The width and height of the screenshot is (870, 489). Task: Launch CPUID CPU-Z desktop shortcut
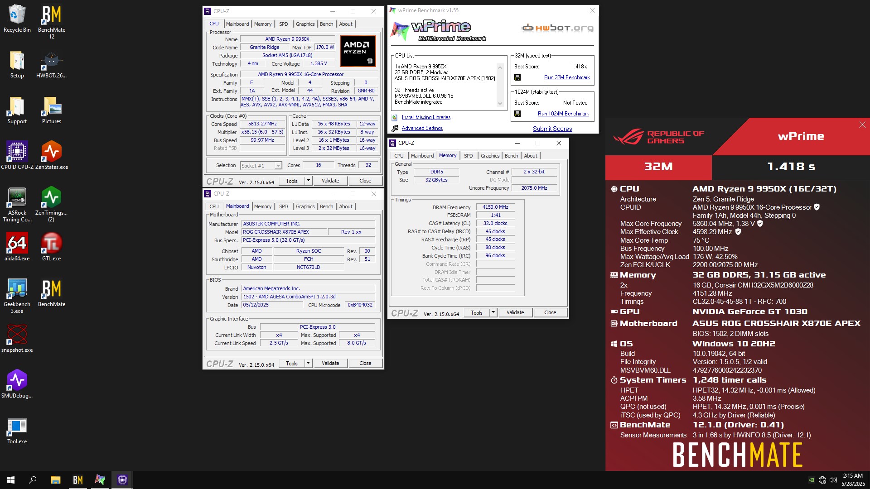pyautogui.click(x=17, y=155)
